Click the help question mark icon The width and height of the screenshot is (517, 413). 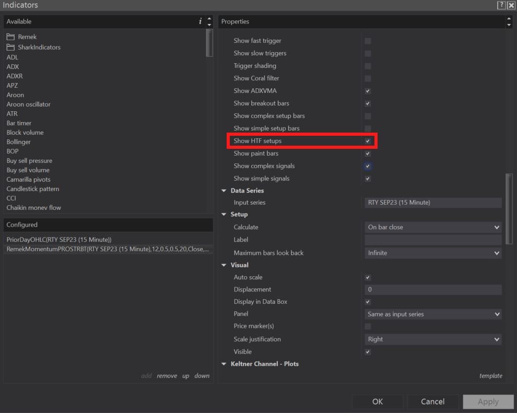[x=501, y=5]
